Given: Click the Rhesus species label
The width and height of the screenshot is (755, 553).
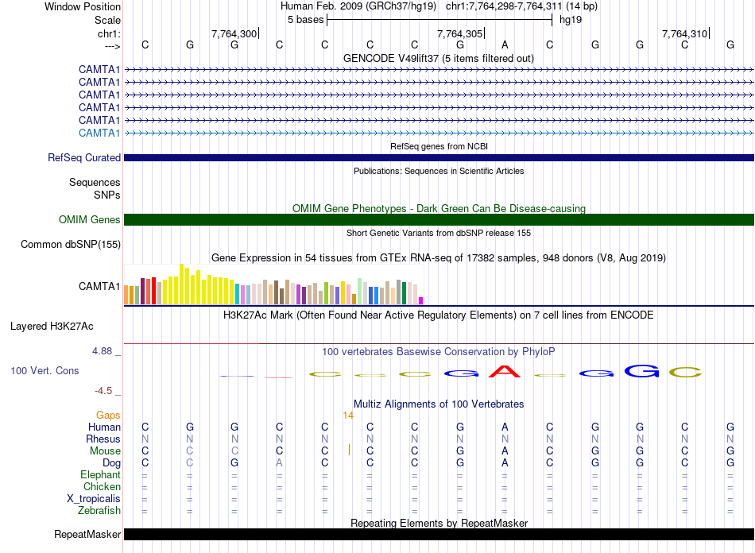Looking at the screenshot, I should [103, 439].
